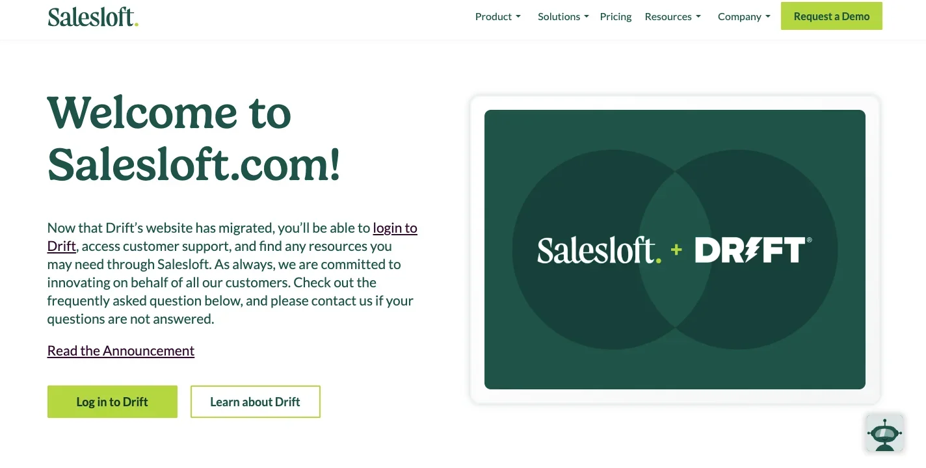Click the Salesloft logo inside the banner image
Image resolution: width=926 pixels, height=468 pixels.
599,250
